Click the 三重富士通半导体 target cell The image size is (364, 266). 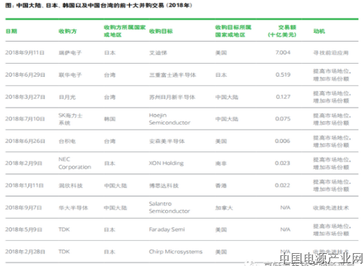click(x=172, y=75)
